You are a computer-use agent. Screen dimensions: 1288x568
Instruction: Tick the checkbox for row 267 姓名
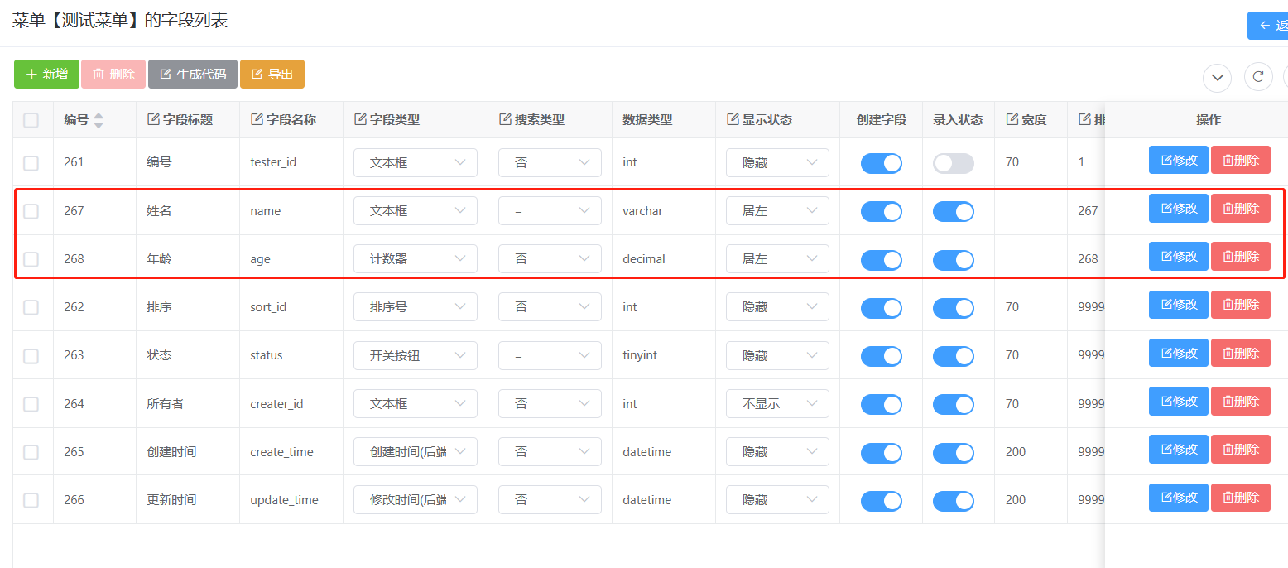pyautogui.click(x=31, y=211)
